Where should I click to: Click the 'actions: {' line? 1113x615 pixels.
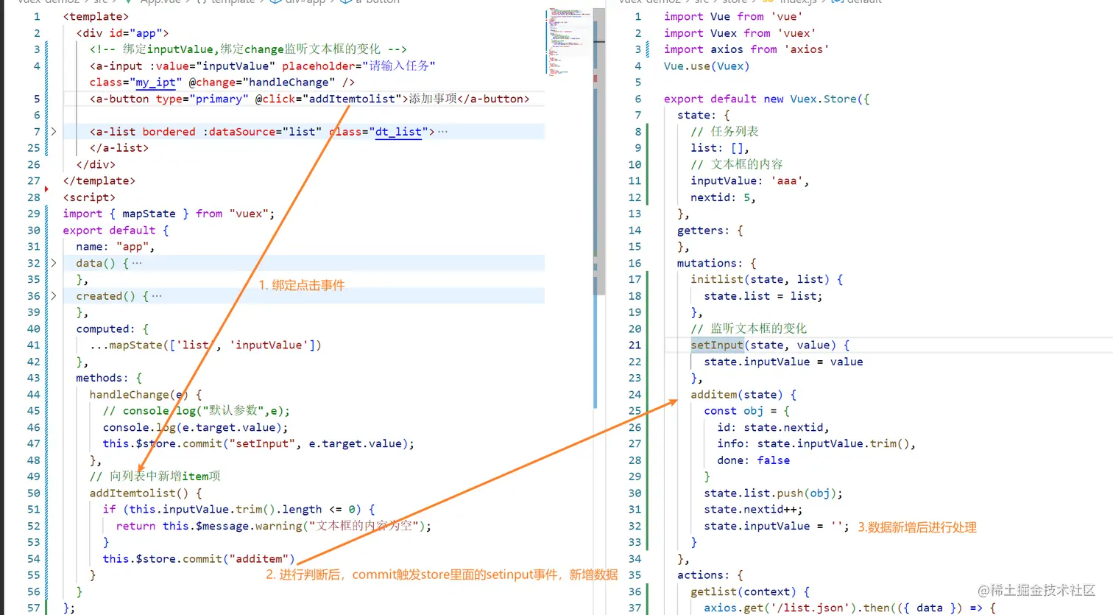(x=710, y=575)
